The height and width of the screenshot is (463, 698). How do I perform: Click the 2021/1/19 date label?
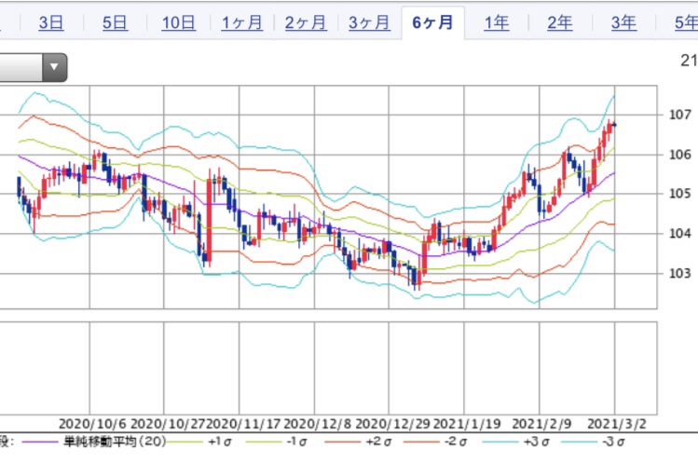click(467, 424)
